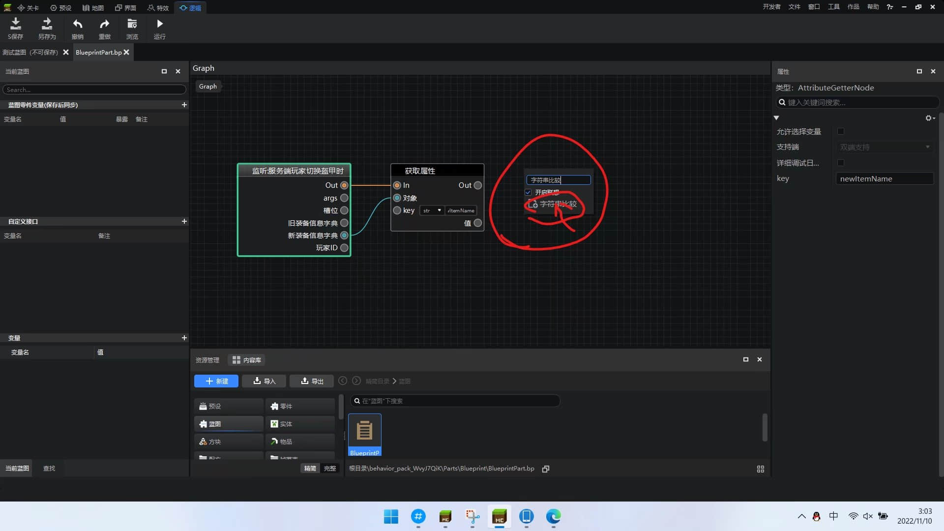944x531 pixels.
Task: Click the 导入 import button
Action: [264, 381]
